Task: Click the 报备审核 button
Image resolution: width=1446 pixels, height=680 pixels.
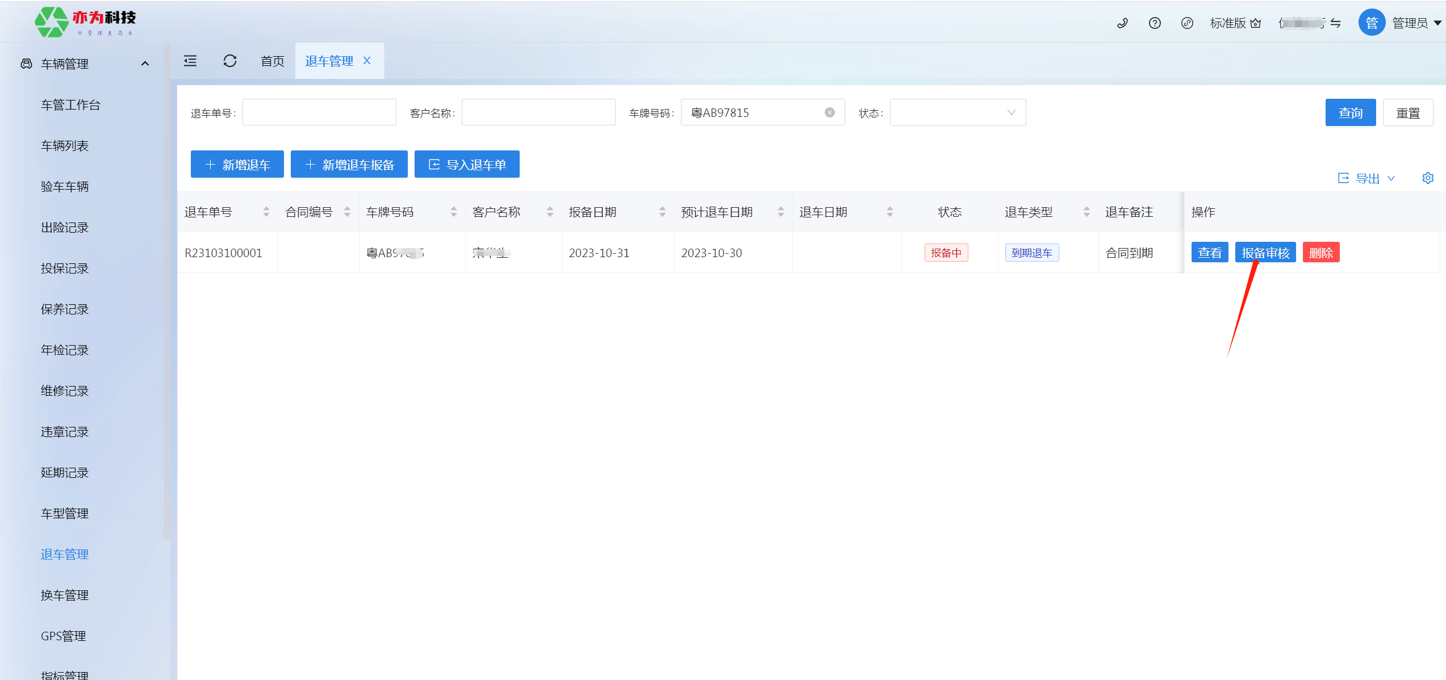Action: [1265, 253]
